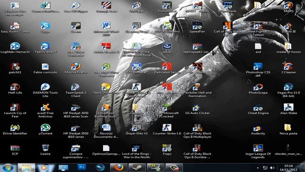Open Jogar League Of Legends shortcut
The width and height of the screenshot is (305, 172).
(x=258, y=149)
